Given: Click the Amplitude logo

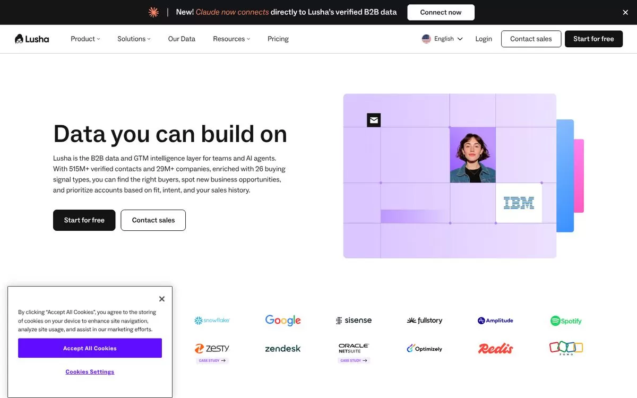Looking at the screenshot, I should tap(495, 321).
